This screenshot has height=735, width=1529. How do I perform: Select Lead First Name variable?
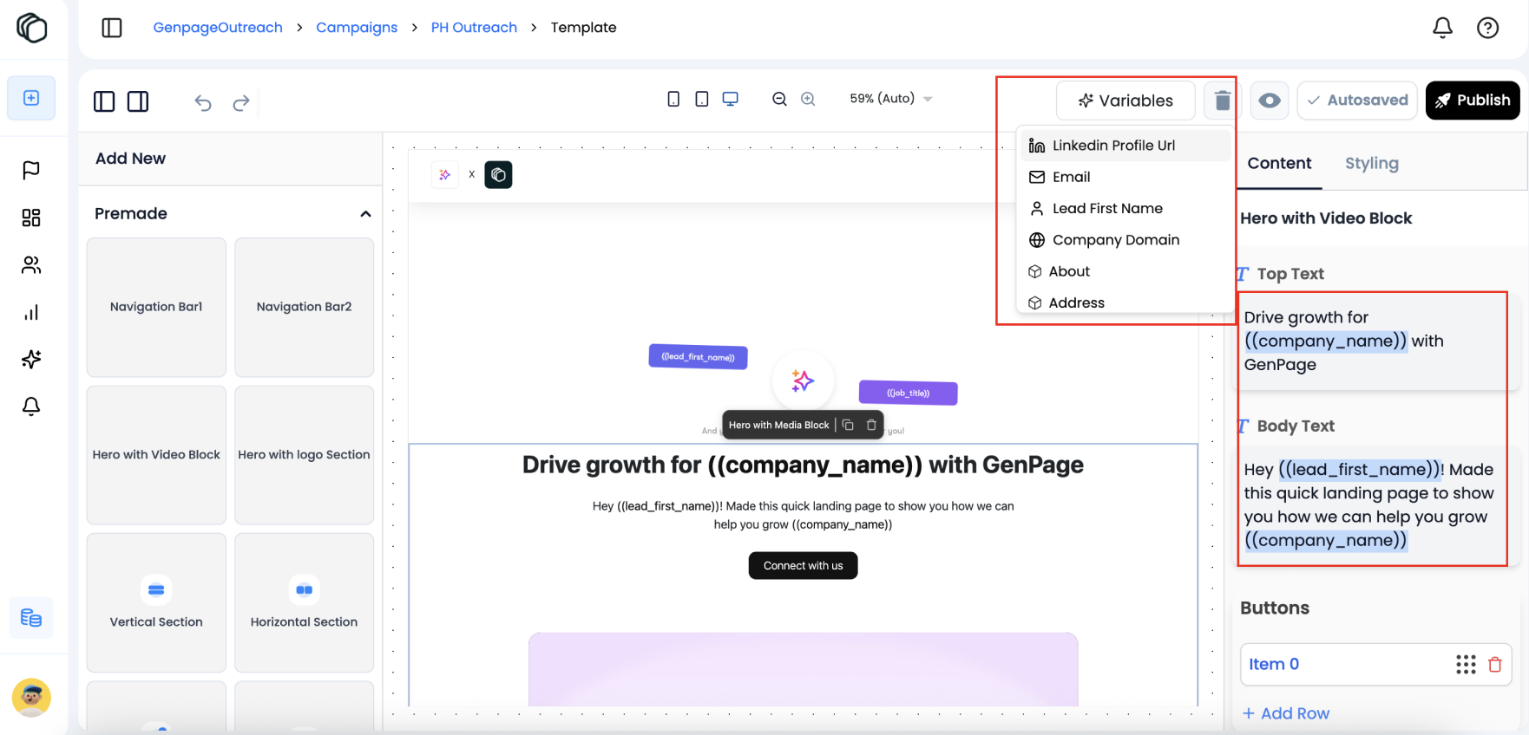1125,208
